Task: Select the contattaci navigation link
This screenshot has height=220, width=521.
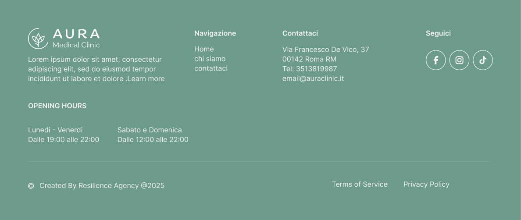Action: pos(211,68)
